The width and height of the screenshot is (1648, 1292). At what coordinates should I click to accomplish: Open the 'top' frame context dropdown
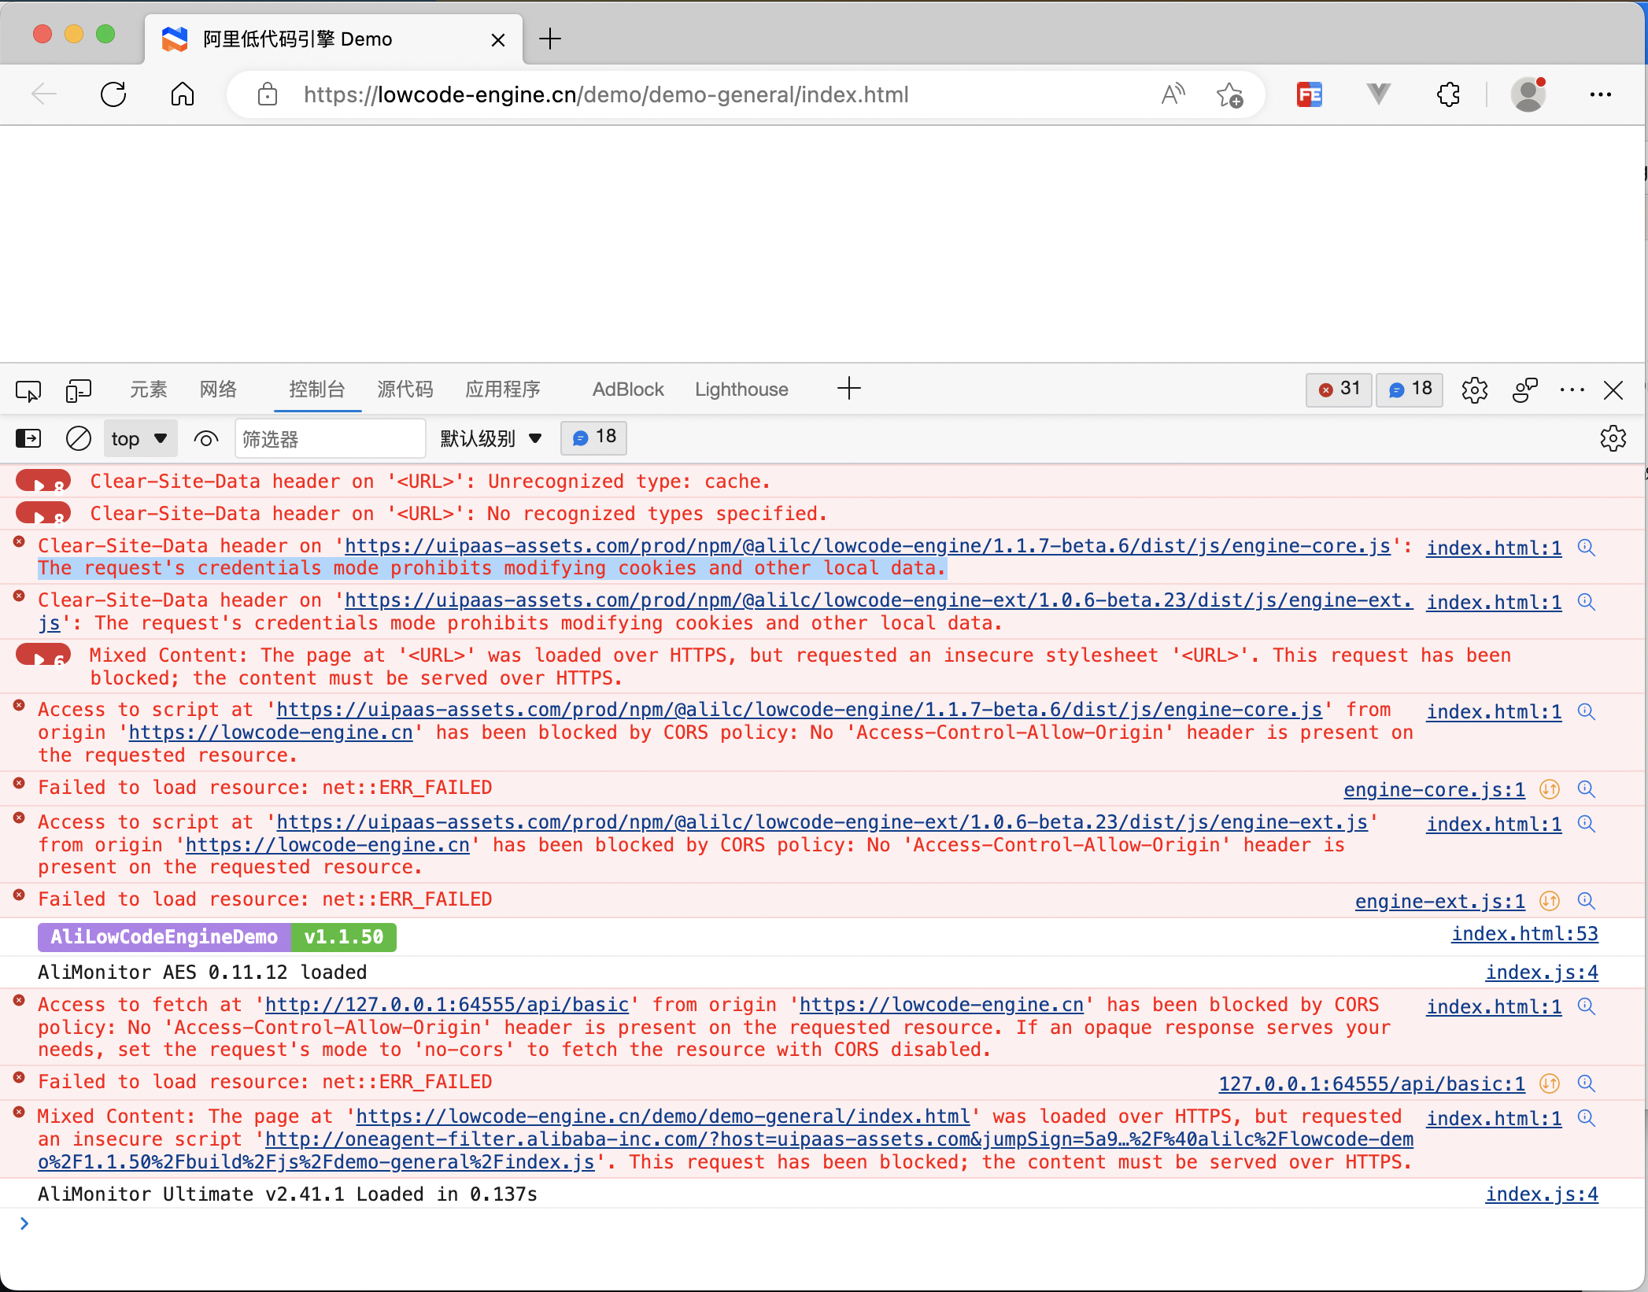(x=139, y=438)
